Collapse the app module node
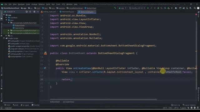This screenshot has width=200, height=112. 4,15
